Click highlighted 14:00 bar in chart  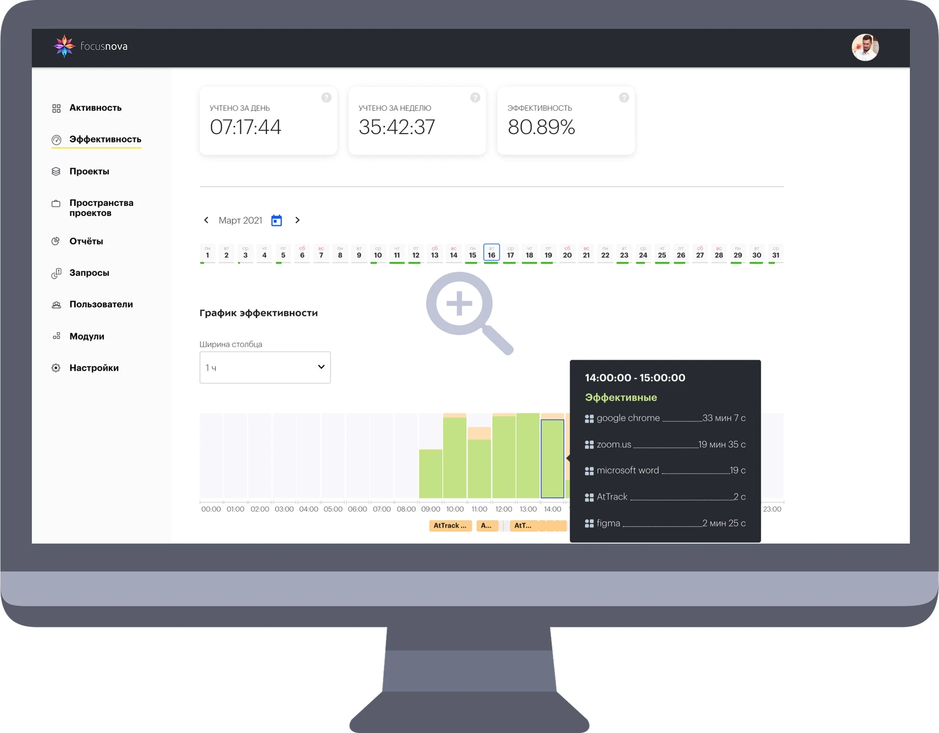pos(552,458)
